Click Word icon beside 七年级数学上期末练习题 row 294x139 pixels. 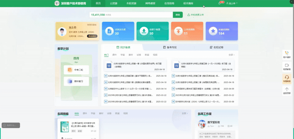pos(173,89)
